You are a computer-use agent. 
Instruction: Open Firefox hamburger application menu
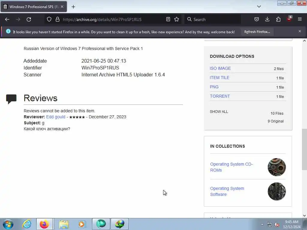pos(300,19)
